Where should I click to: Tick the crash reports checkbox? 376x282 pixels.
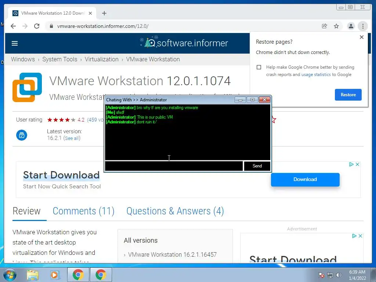tap(259, 67)
